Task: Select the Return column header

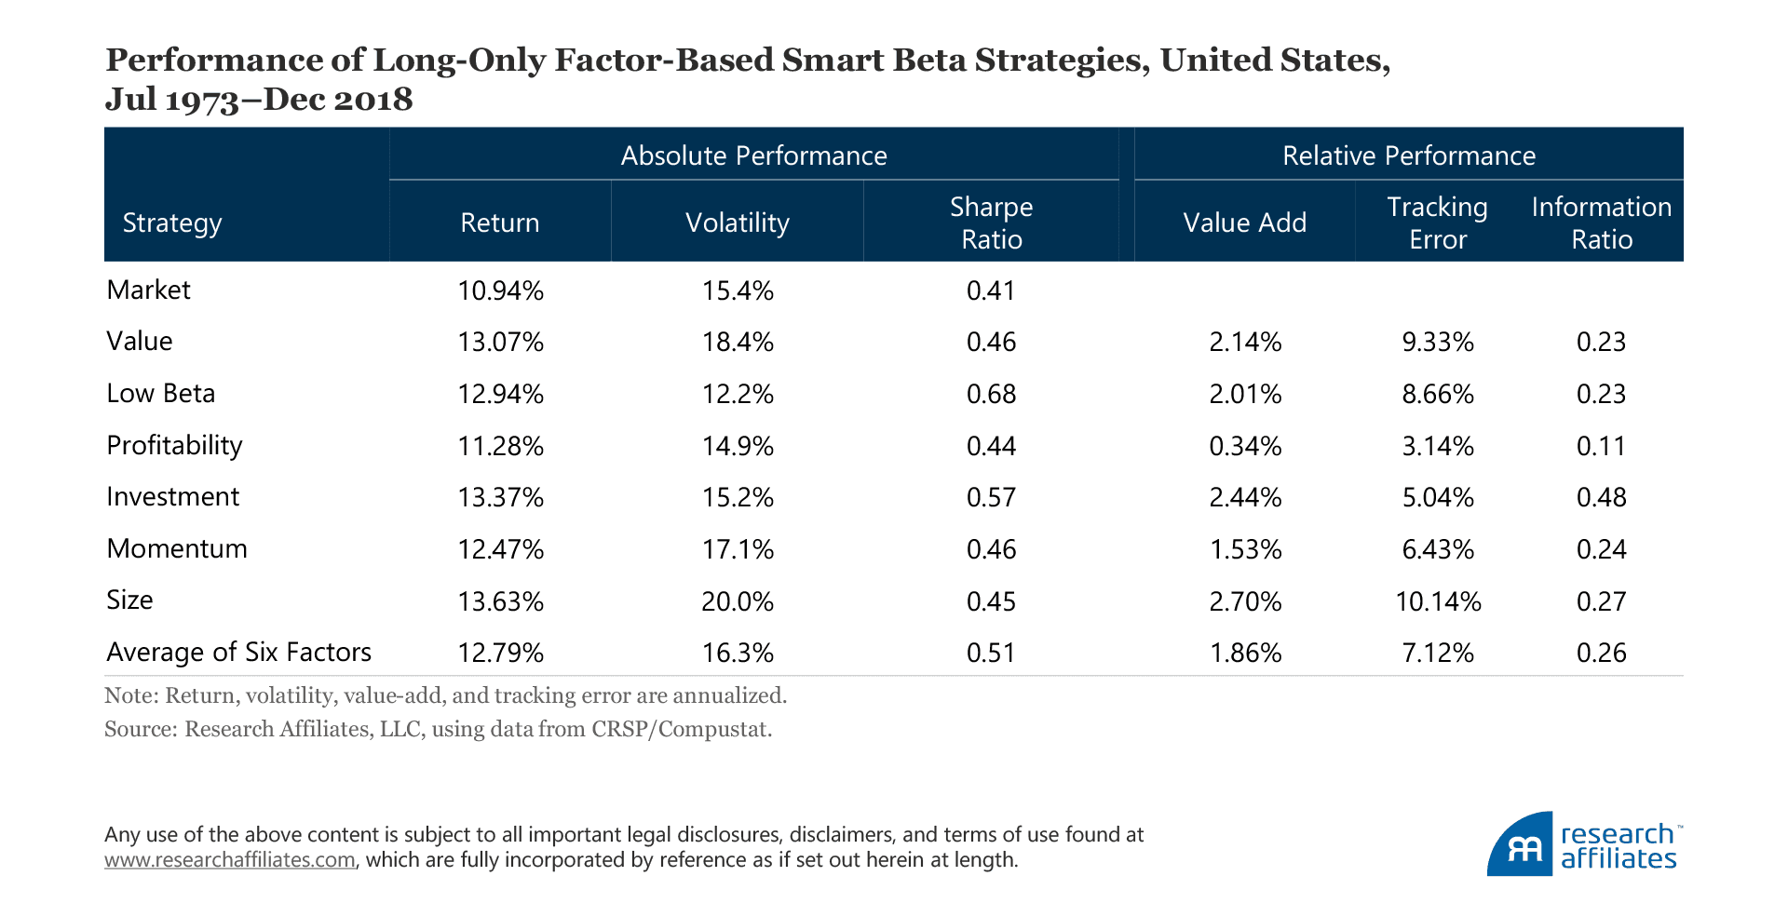Action: 499,223
